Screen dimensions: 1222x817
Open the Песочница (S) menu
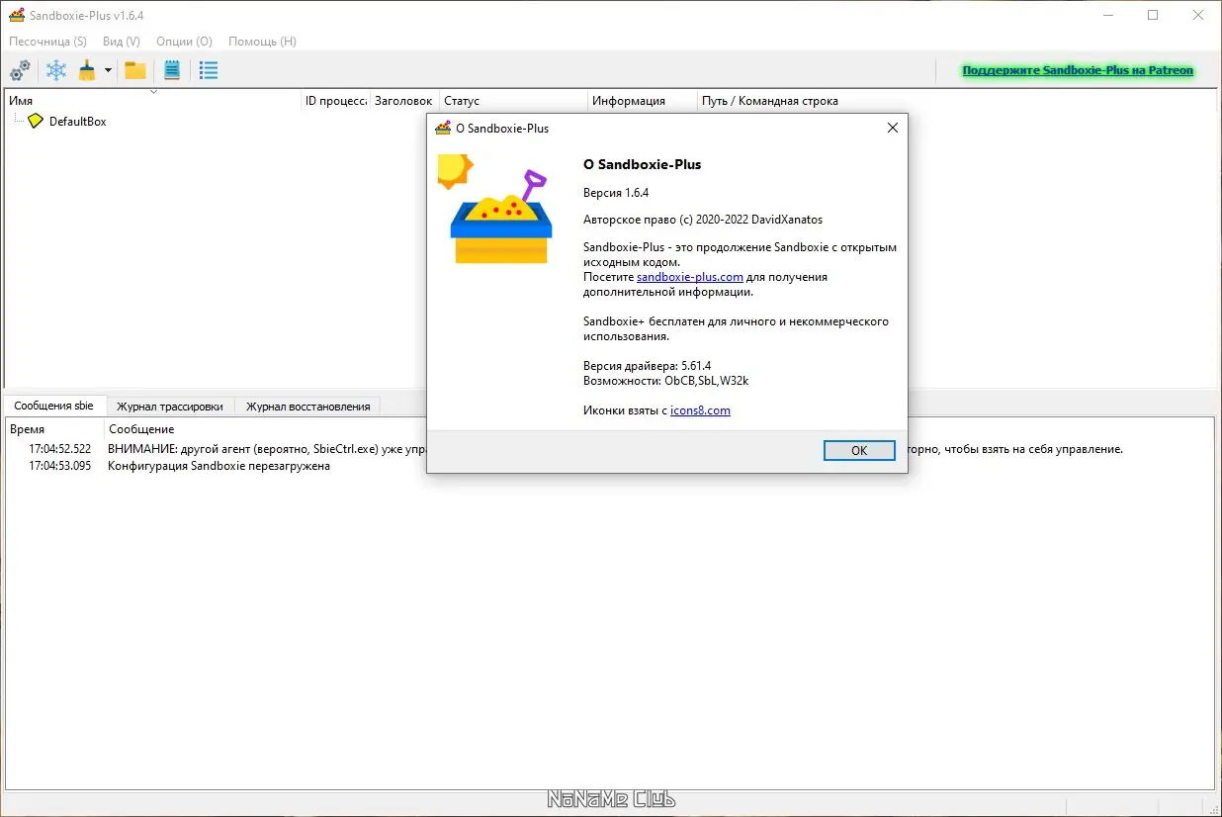[x=47, y=42]
